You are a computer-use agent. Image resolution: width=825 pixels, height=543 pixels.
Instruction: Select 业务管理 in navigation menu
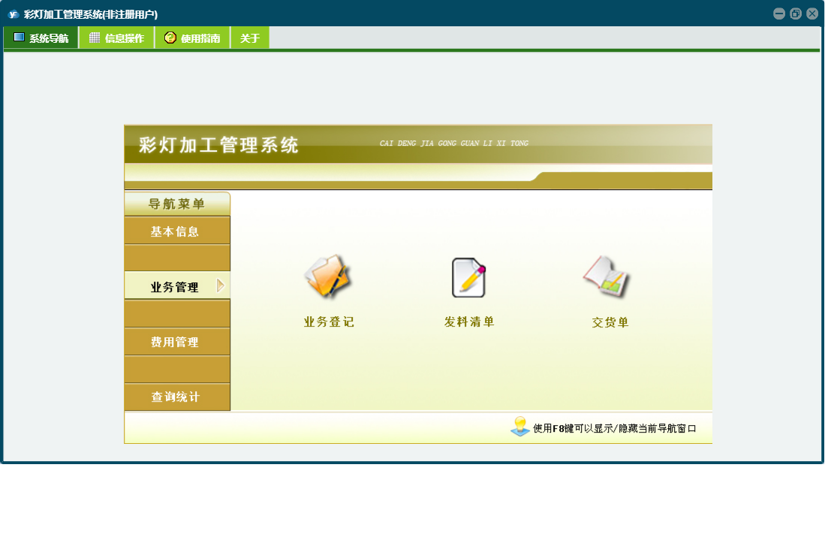click(x=174, y=287)
